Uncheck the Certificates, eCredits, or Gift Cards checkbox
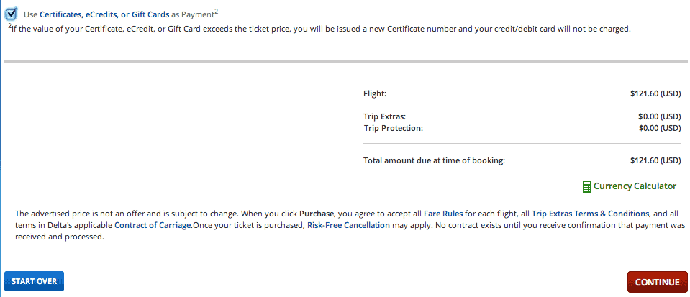The height and width of the screenshot is (297, 690). coord(11,13)
